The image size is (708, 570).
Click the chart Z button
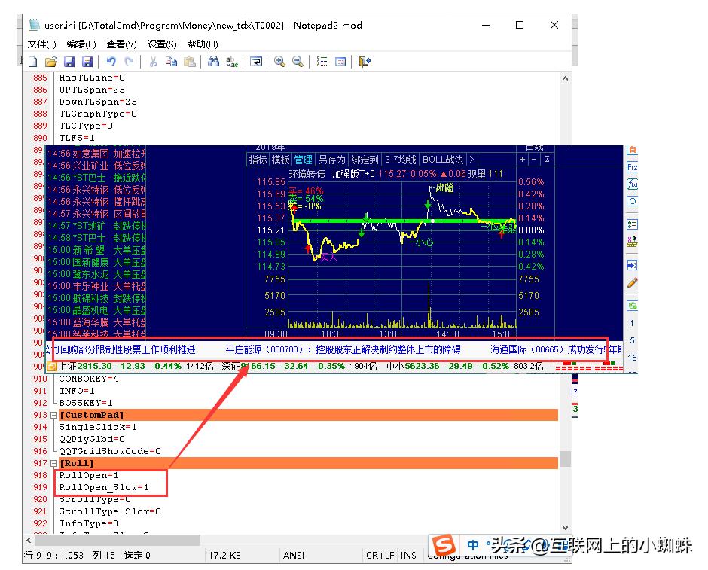547,160
